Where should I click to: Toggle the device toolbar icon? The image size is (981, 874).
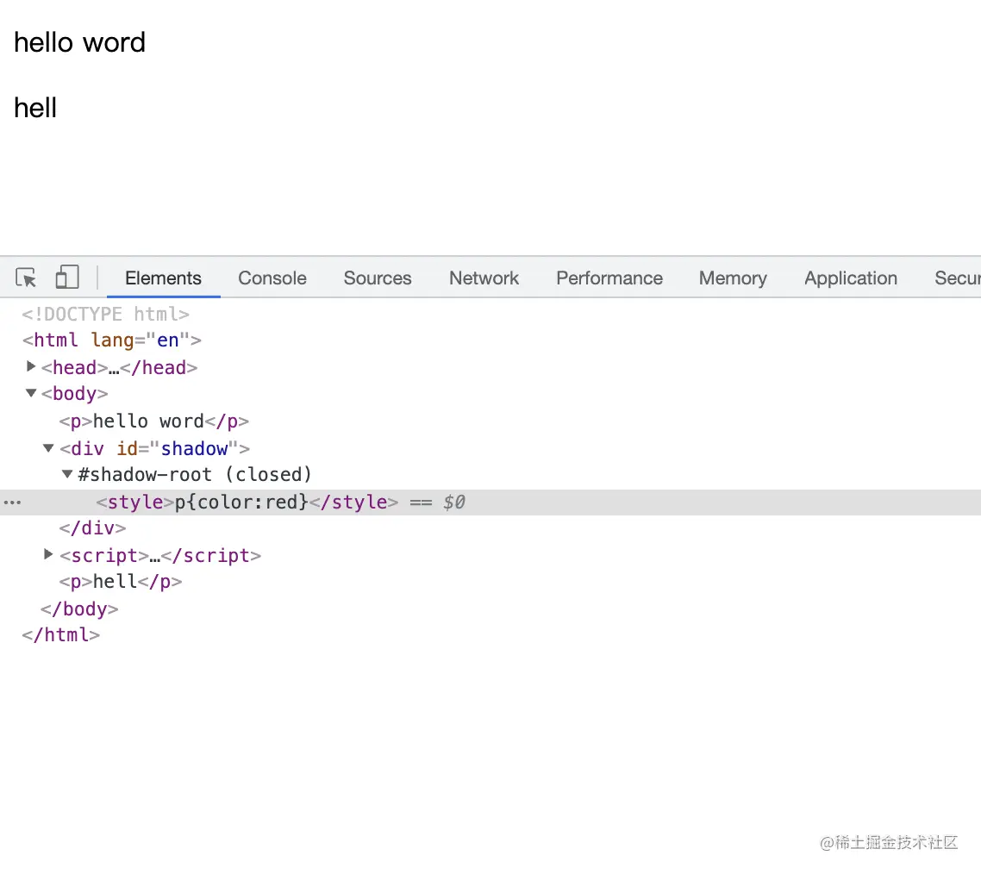pyautogui.click(x=67, y=277)
